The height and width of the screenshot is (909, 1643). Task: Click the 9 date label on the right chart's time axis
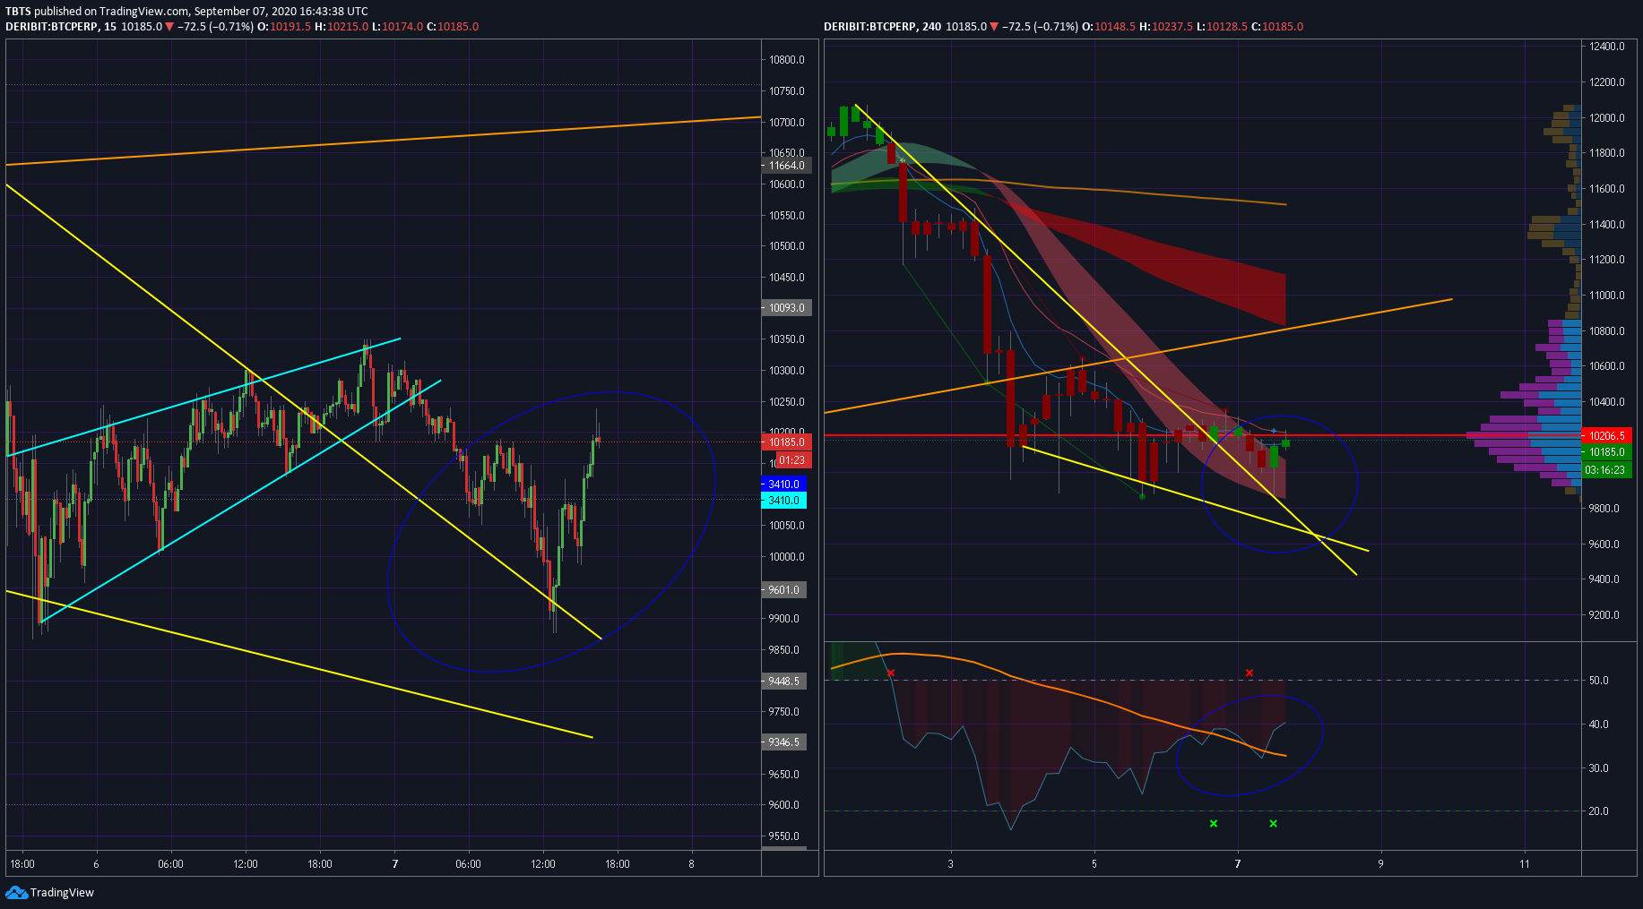point(1380,864)
